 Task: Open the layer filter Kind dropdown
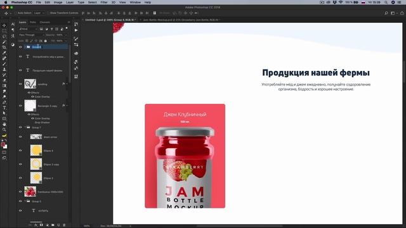point(28,29)
